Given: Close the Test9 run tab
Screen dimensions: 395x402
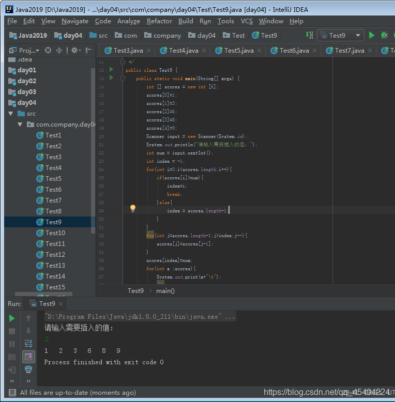Looking at the screenshot, I should click(x=61, y=304).
